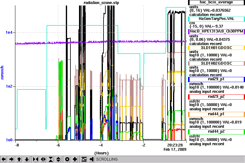Shift the plot up with the up arrow
This screenshot has width=245, height=163.
[x=19, y=159]
